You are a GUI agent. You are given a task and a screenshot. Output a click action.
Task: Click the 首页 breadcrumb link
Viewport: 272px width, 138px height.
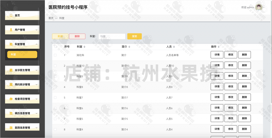[51, 18]
